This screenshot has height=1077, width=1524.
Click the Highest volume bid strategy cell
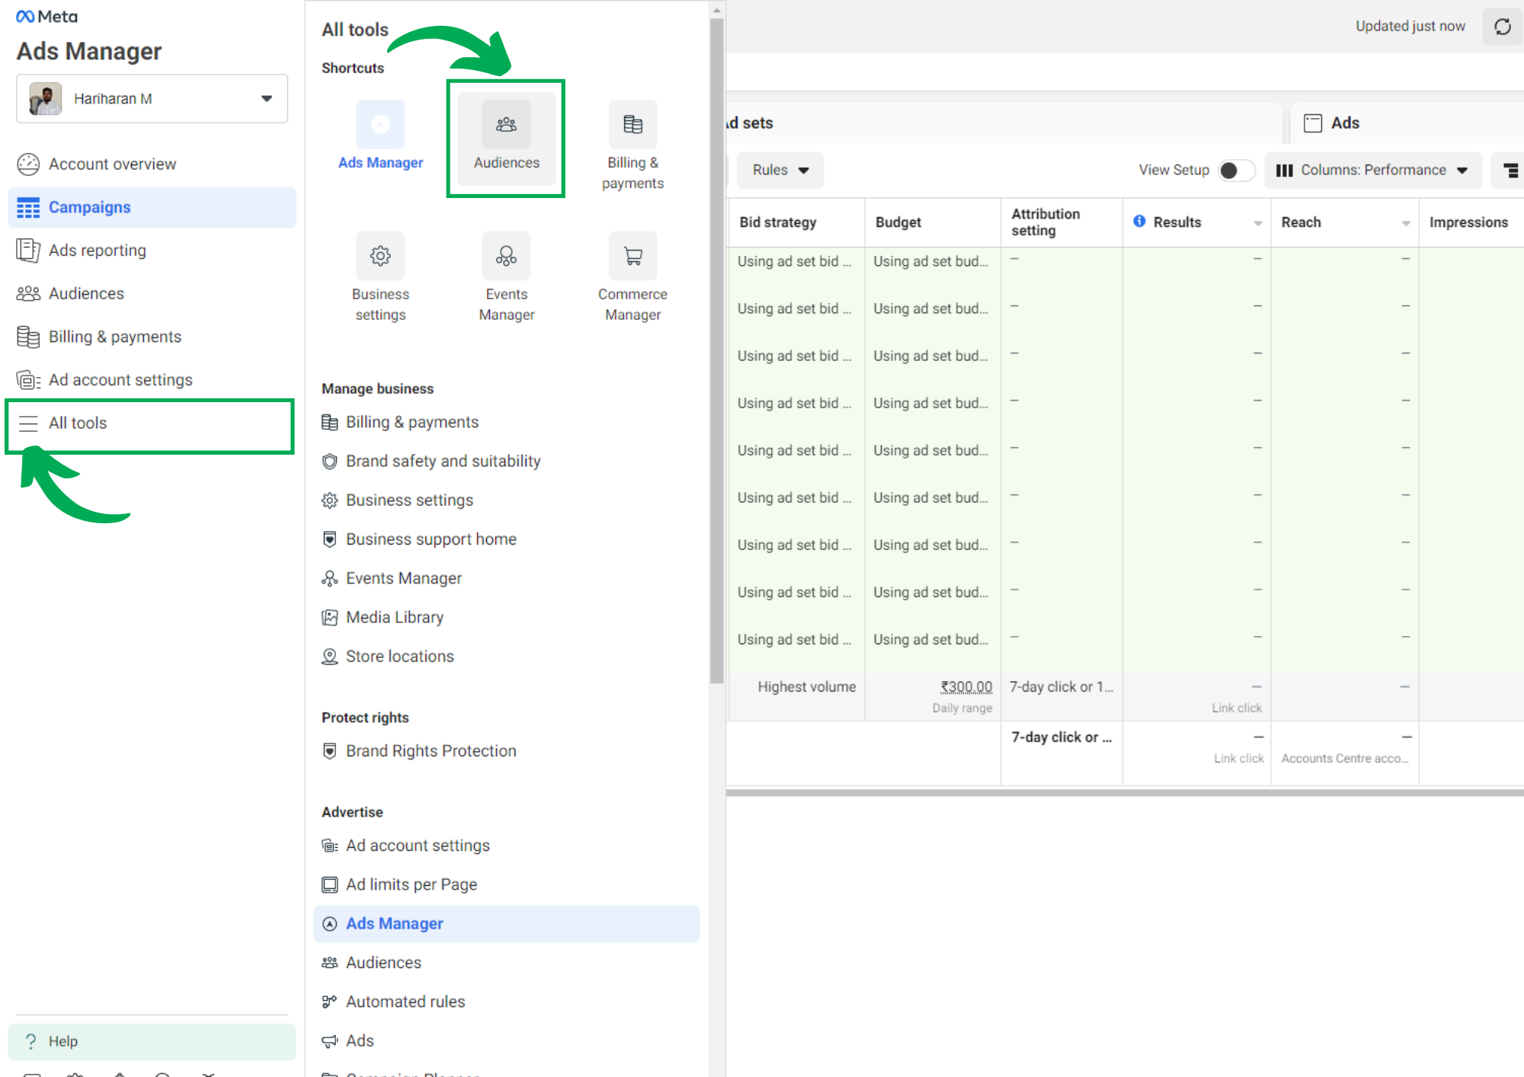[x=796, y=696]
